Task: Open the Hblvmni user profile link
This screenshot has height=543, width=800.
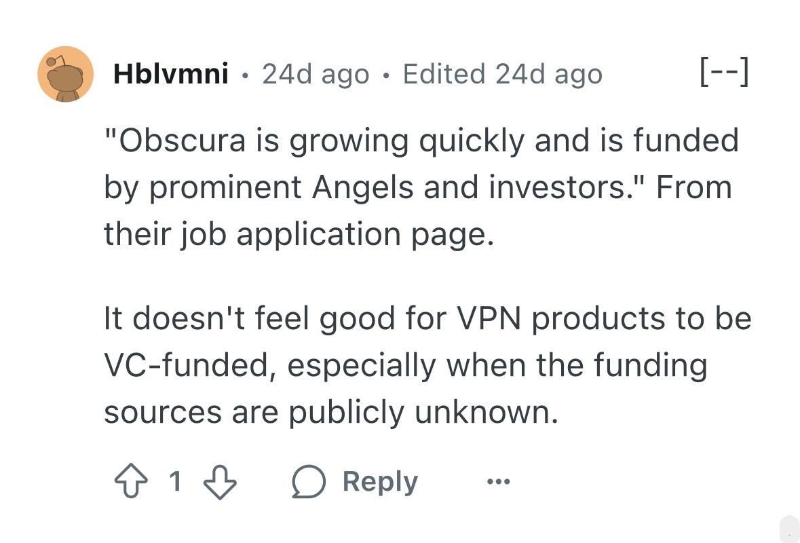Action: point(170,74)
